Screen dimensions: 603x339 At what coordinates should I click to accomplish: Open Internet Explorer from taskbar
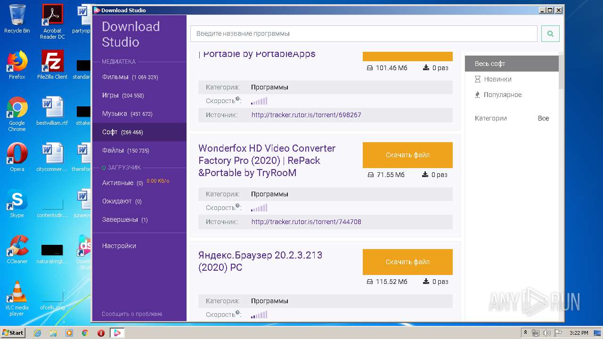(37, 333)
